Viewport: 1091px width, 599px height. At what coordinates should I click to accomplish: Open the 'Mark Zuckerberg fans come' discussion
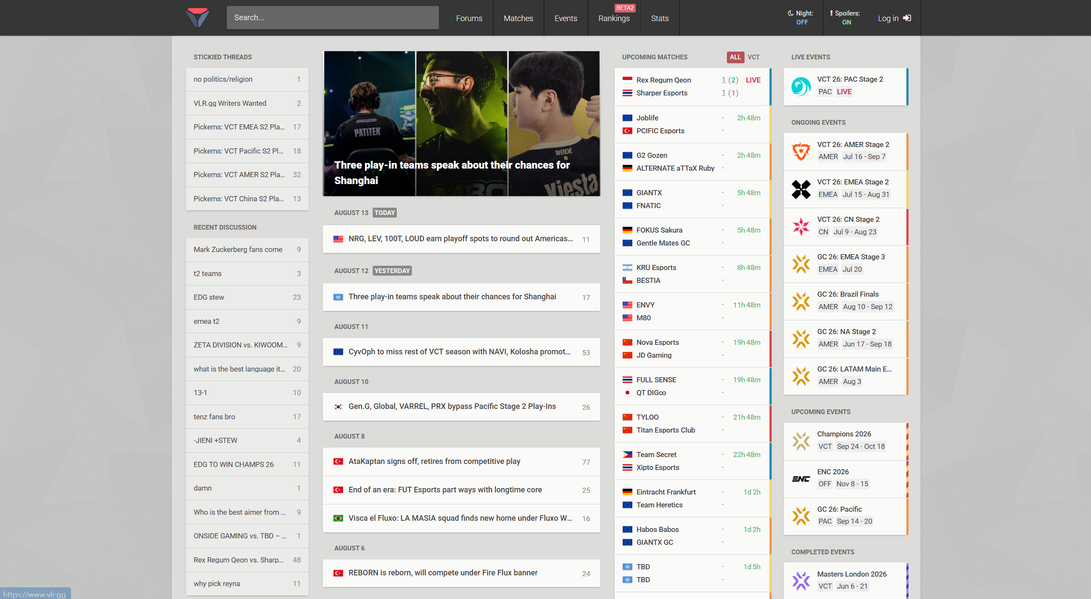247,250
